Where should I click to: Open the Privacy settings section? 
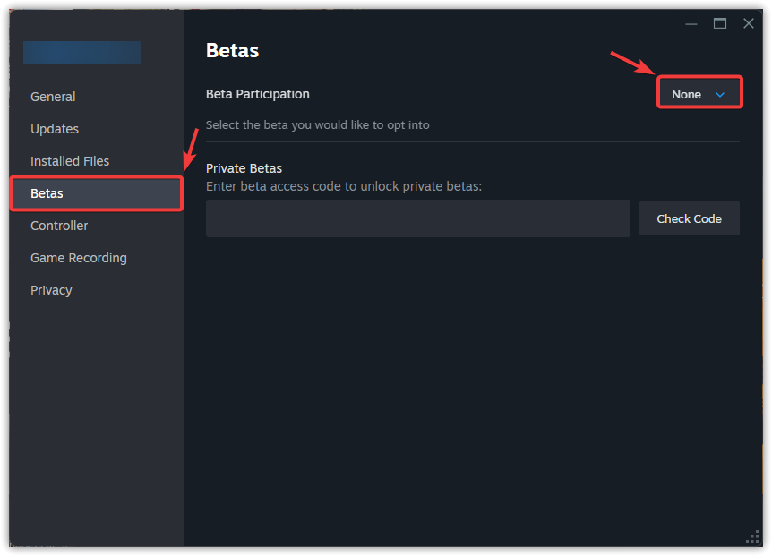point(51,290)
